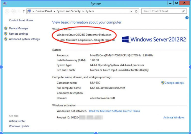Expand the chevron after Control Panel breadcrumb

click(x=55, y=11)
